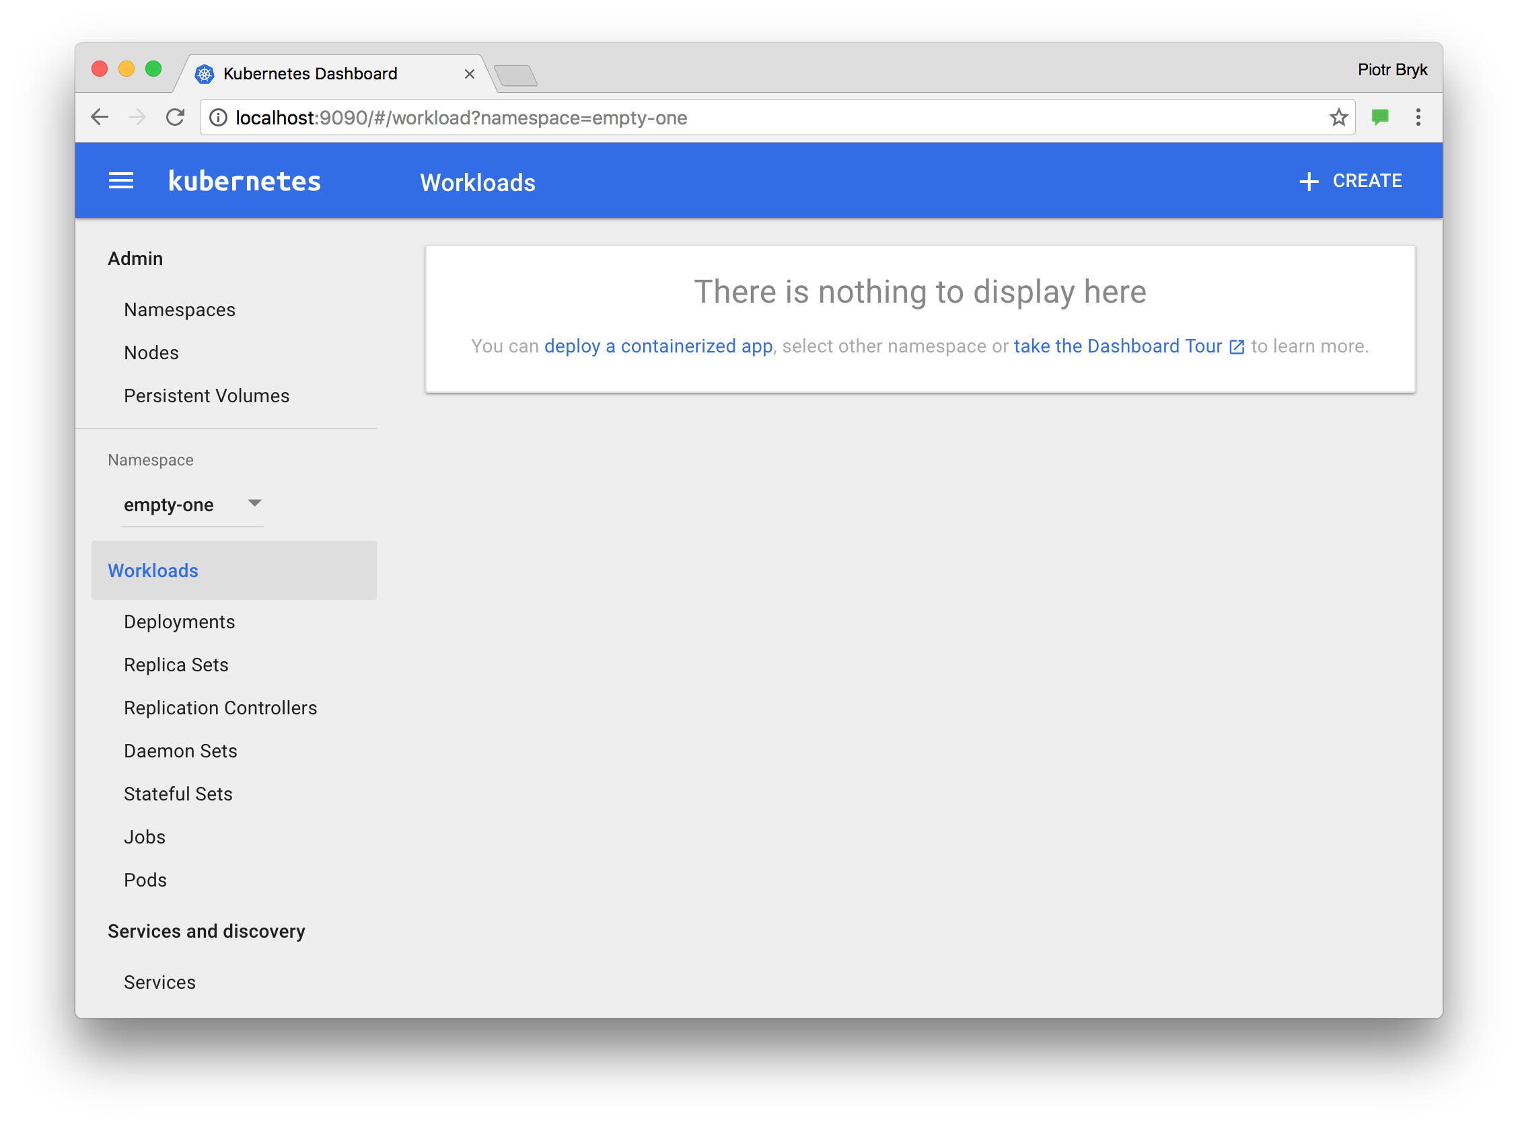
Task: Click the Nodes admin item
Action: click(x=151, y=352)
